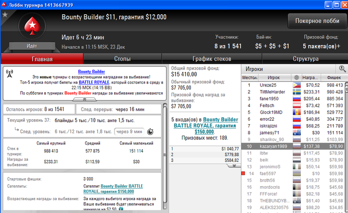Screen dimensions: 348x213
Task: Select player error22
Action: coord(293,119)
